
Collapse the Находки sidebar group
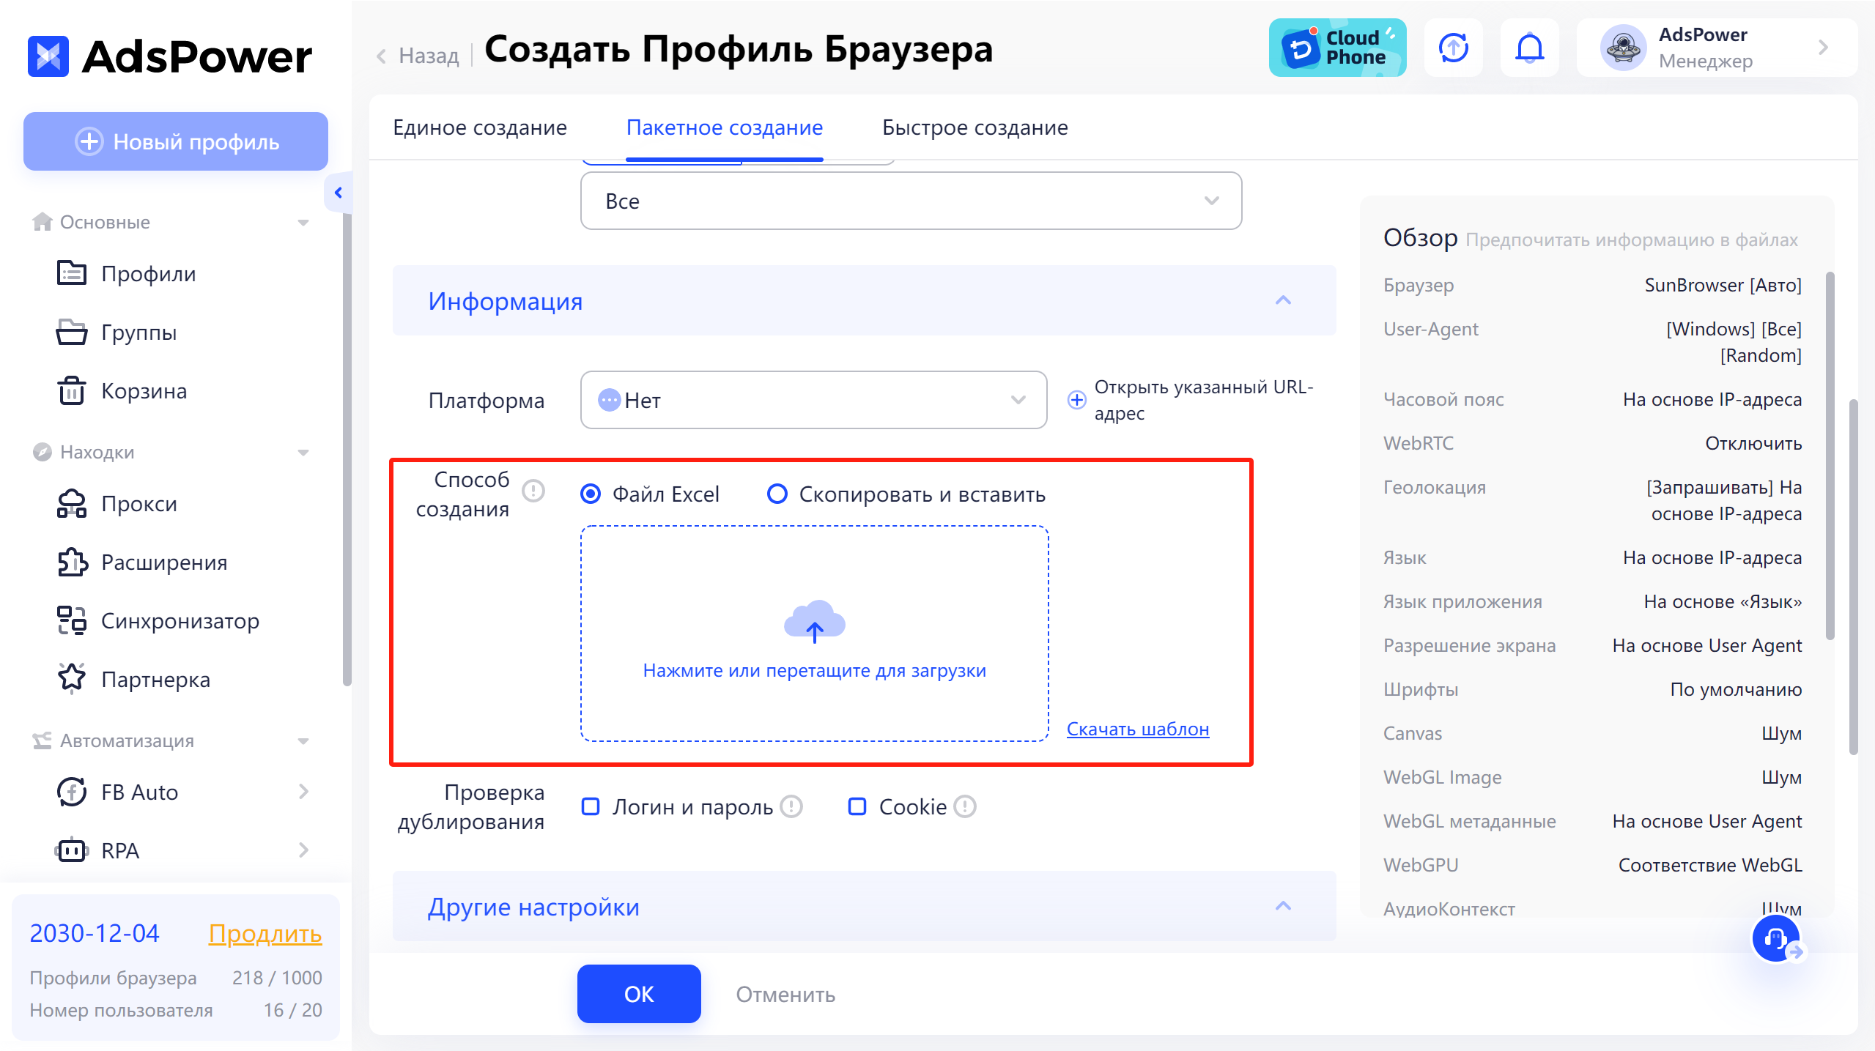pyautogui.click(x=303, y=453)
